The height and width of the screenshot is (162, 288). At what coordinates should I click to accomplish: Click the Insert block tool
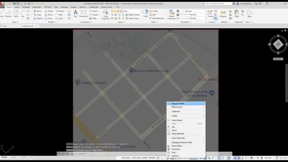(145, 14)
